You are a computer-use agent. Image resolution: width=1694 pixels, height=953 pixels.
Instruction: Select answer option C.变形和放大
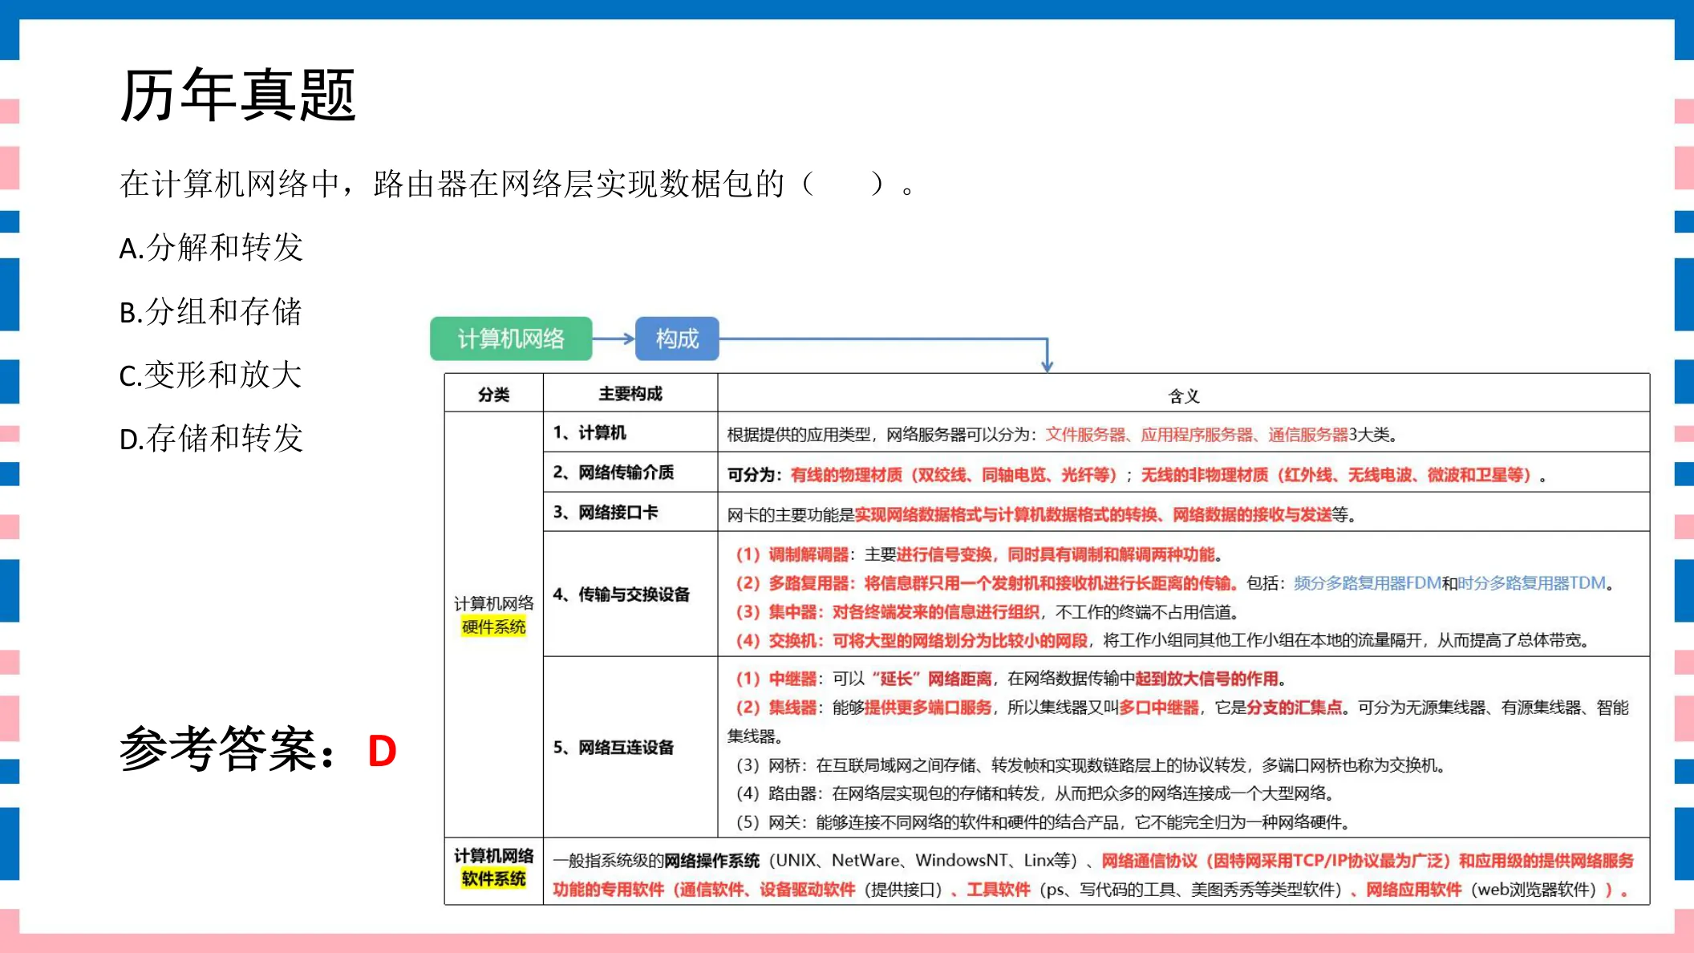210,375
